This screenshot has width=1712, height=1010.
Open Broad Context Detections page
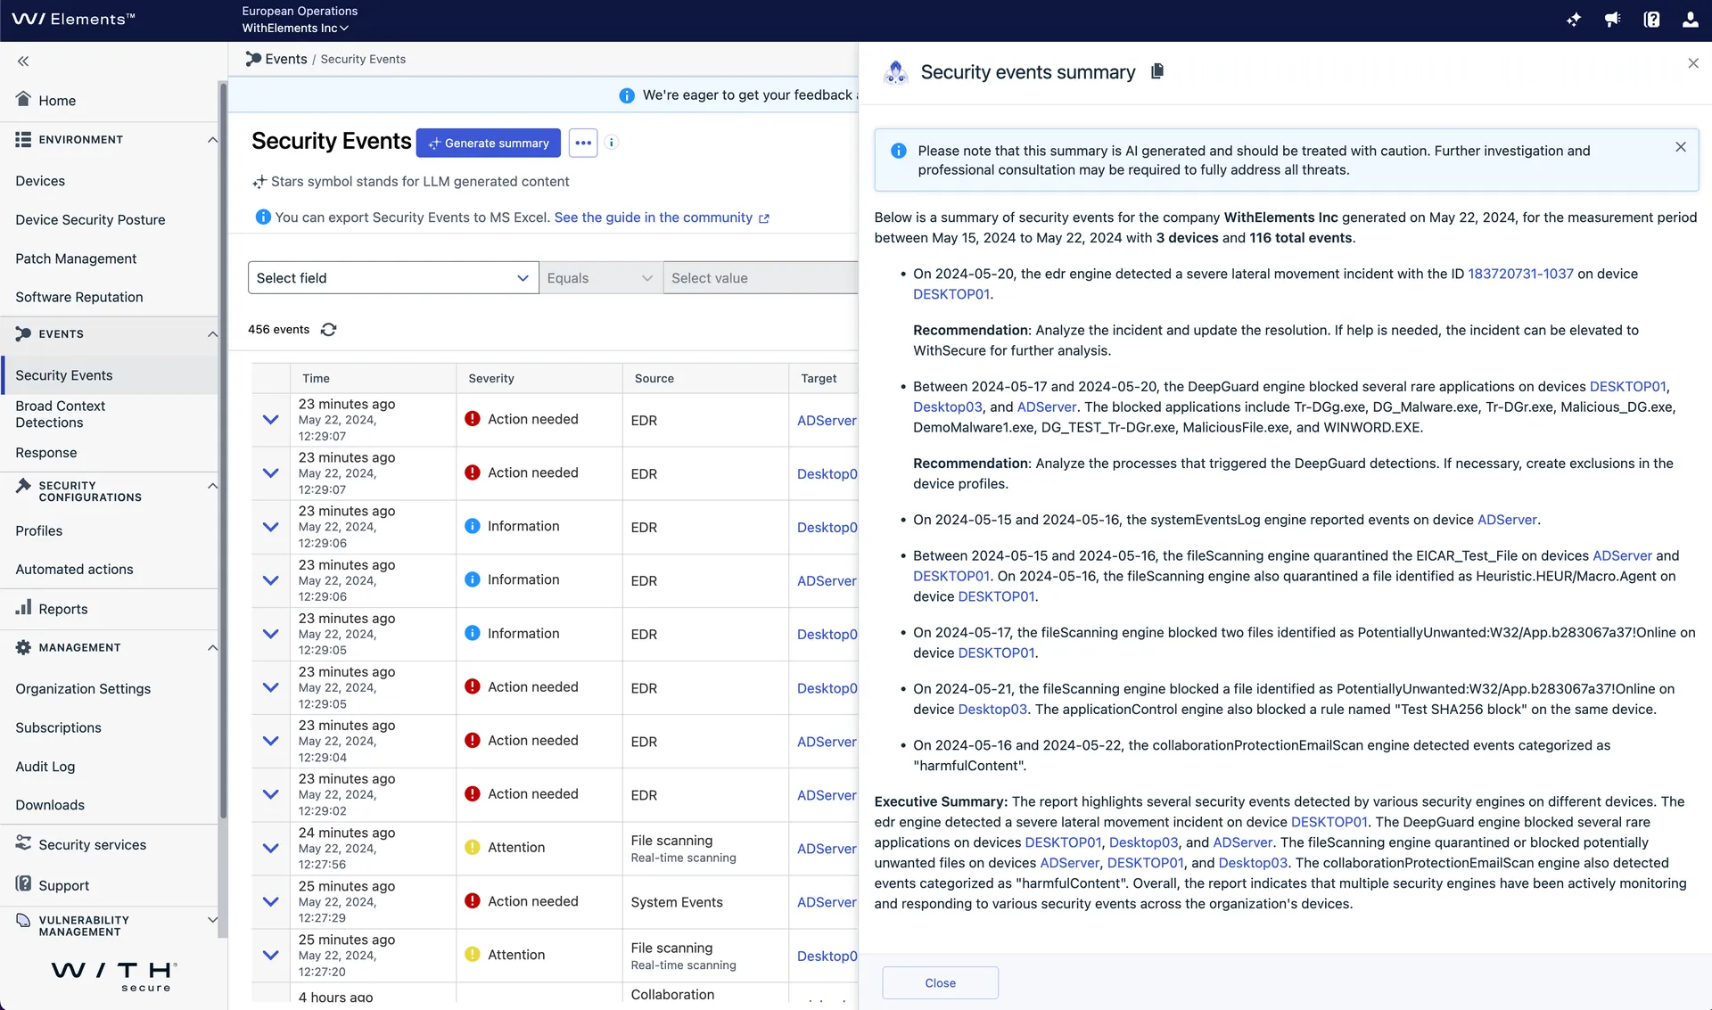[x=60, y=415]
